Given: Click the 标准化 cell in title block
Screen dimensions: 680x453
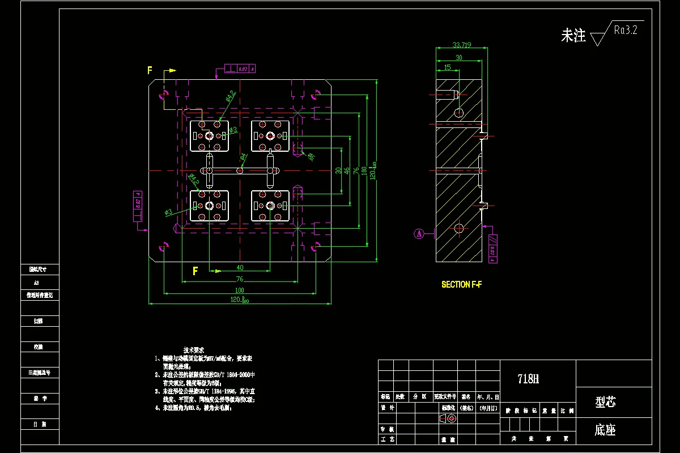Looking at the screenshot, I should pyautogui.click(x=448, y=408).
